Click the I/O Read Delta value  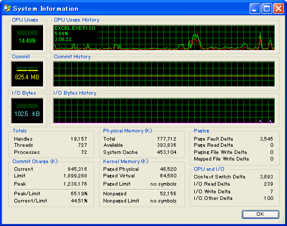(269, 184)
